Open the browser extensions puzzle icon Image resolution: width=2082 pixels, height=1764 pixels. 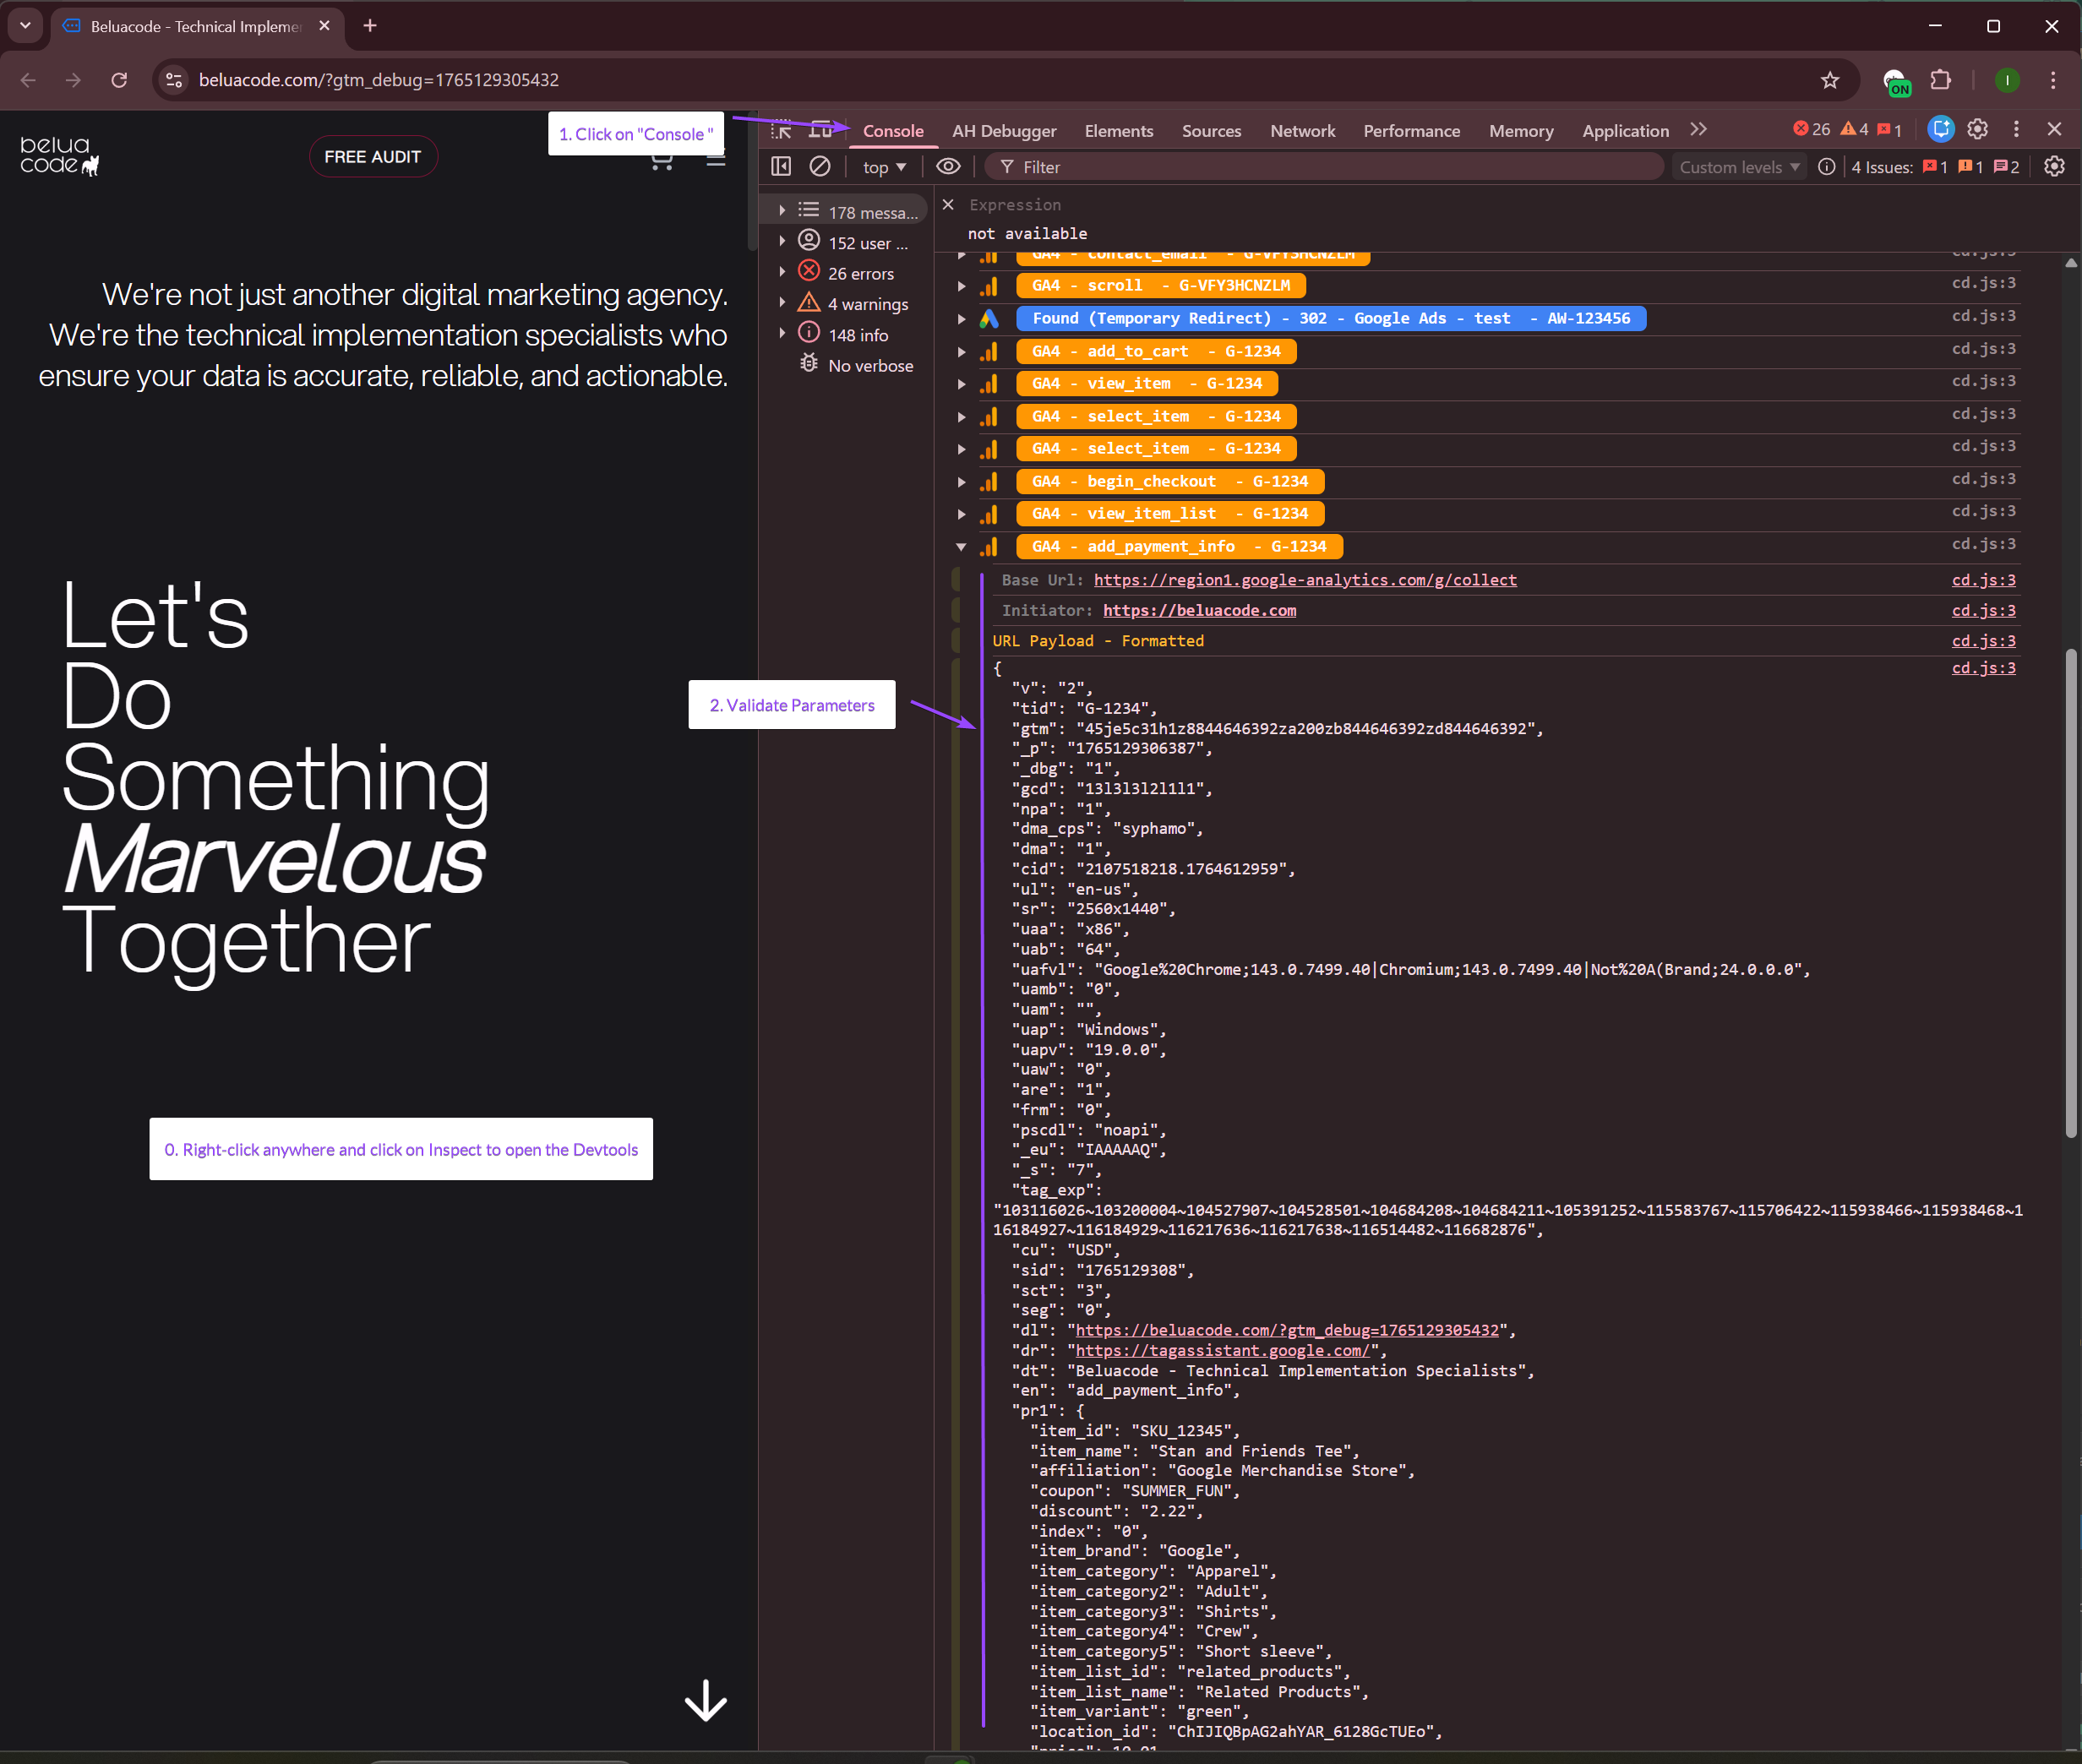point(1940,80)
